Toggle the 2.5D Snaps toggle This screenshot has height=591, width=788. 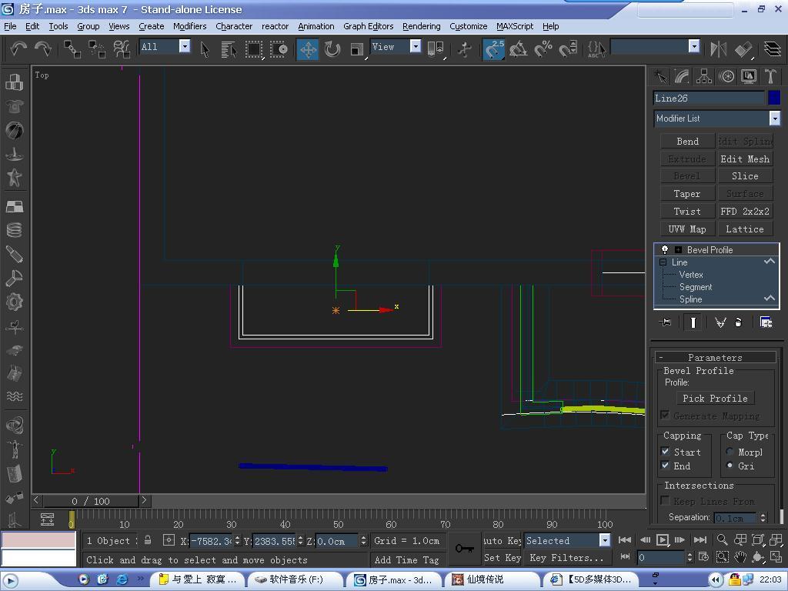click(493, 49)
